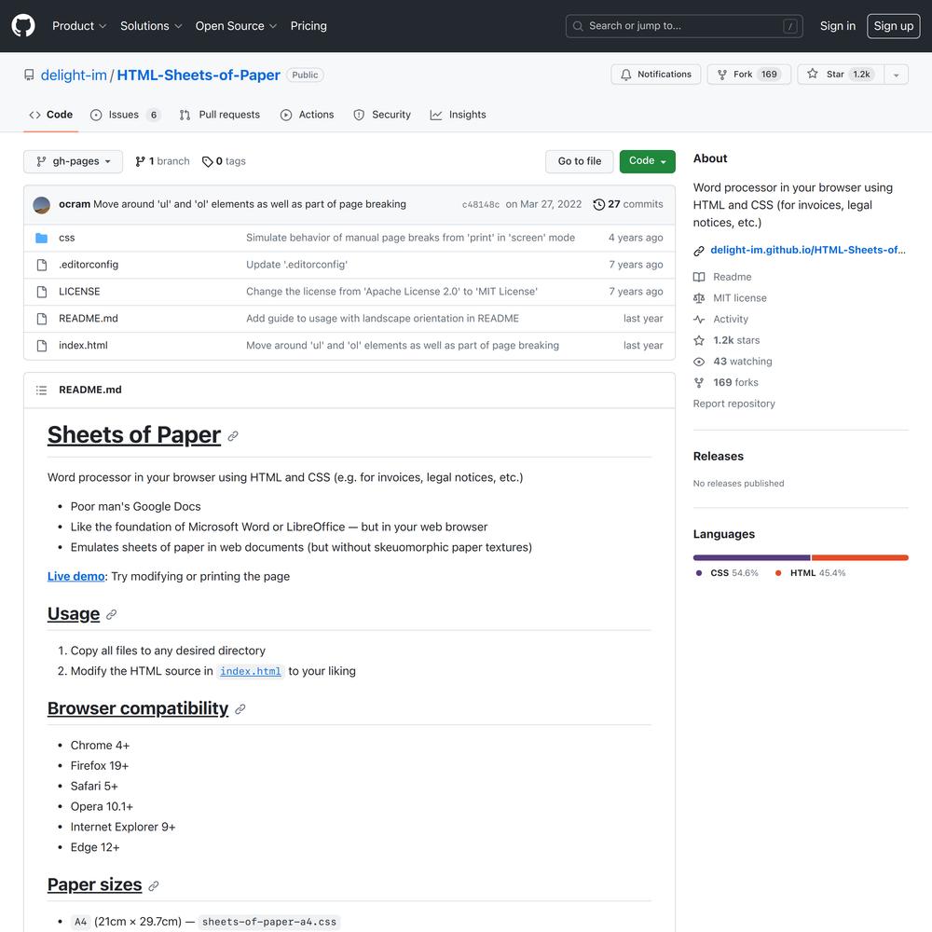Click the file icon for .editorconfig
Screen dimensions: 932x932
click(x=42, y=265)
